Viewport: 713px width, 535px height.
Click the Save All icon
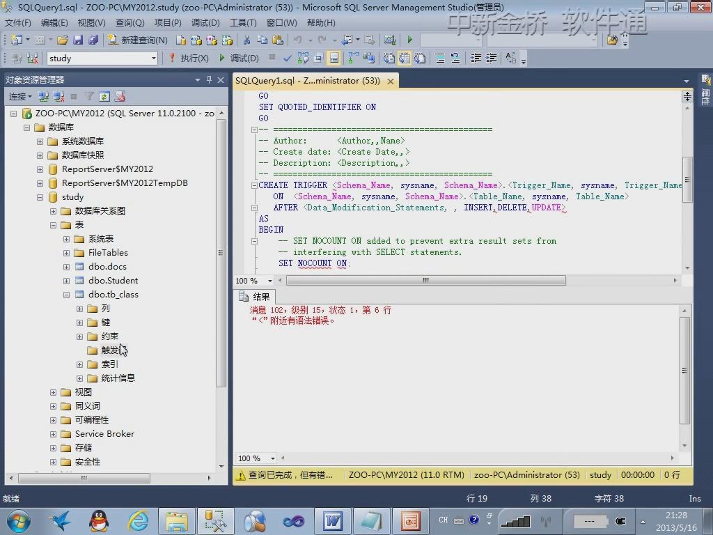93,40
